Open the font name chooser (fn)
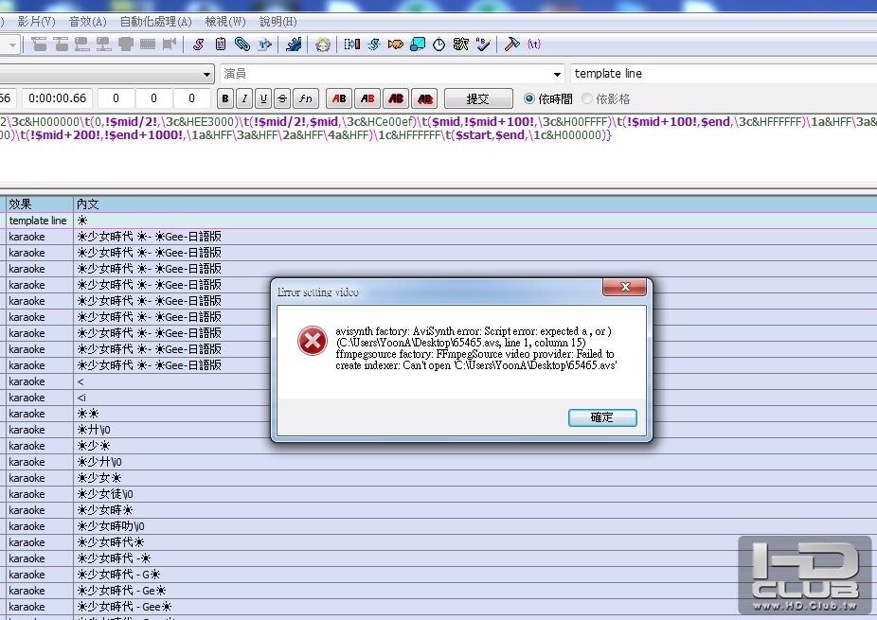Viewport: 877px width, 620px height. click(x=305, y=98)
